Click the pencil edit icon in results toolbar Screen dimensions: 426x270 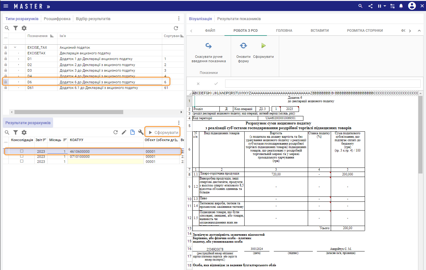[x=124, y=132]
